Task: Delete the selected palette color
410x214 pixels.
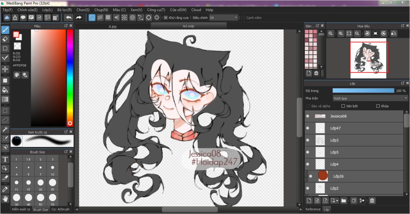Action: tap(316, 73)
